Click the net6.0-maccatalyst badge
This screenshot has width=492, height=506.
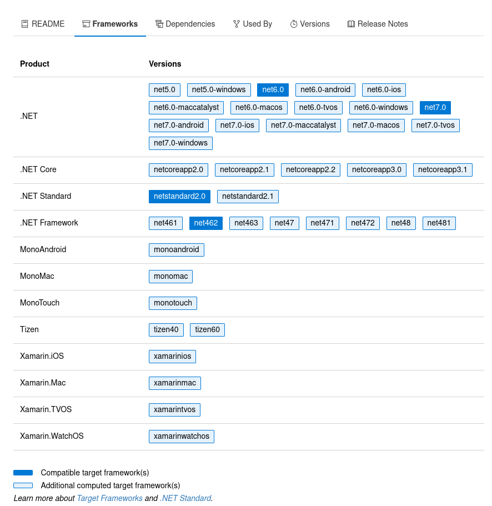pyautogui.click(x=186, y=107)
